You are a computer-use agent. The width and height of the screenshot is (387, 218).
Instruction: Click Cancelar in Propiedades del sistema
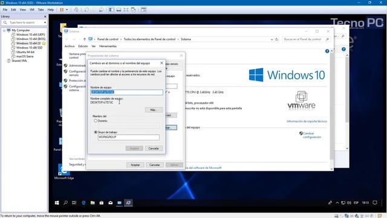click(155, 165)
